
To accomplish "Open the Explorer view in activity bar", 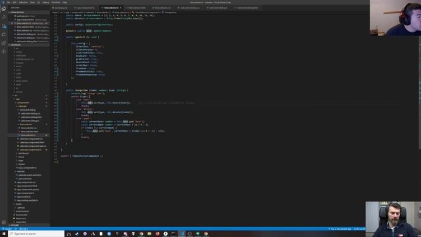I will pyautogui.click(x=4, y=9).
